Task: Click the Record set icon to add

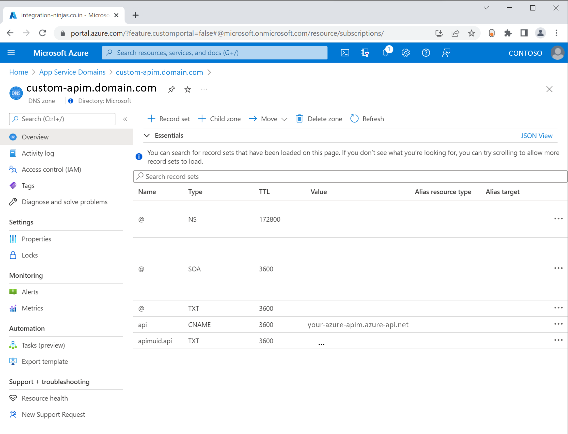Action: tap(168, 119)
